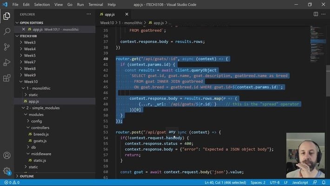
Task: Open the View menu
Action: tap(59, 5)
